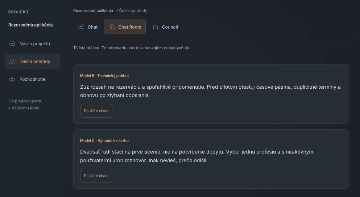Click the text starting 'Zúž rozsah na rezerváciu'

[210, 91]
